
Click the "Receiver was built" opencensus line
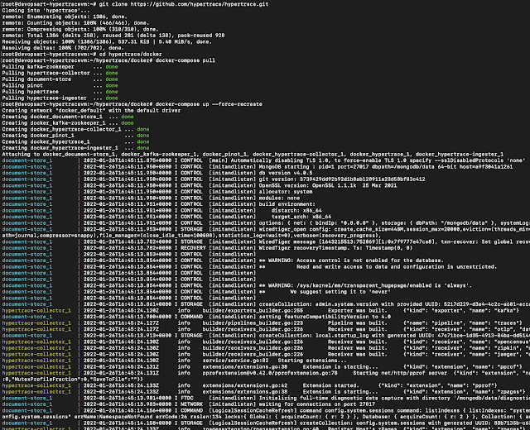(x=265, y=342)
